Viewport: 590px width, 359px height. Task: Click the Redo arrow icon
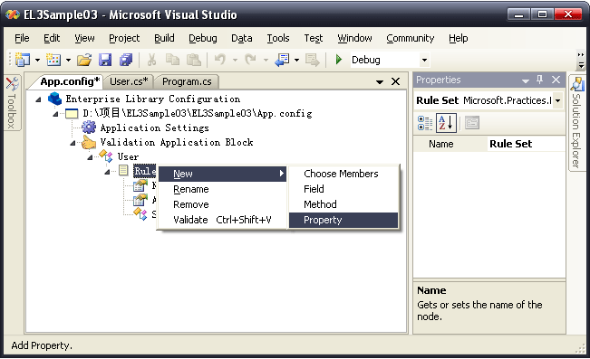tap(250, 60)
